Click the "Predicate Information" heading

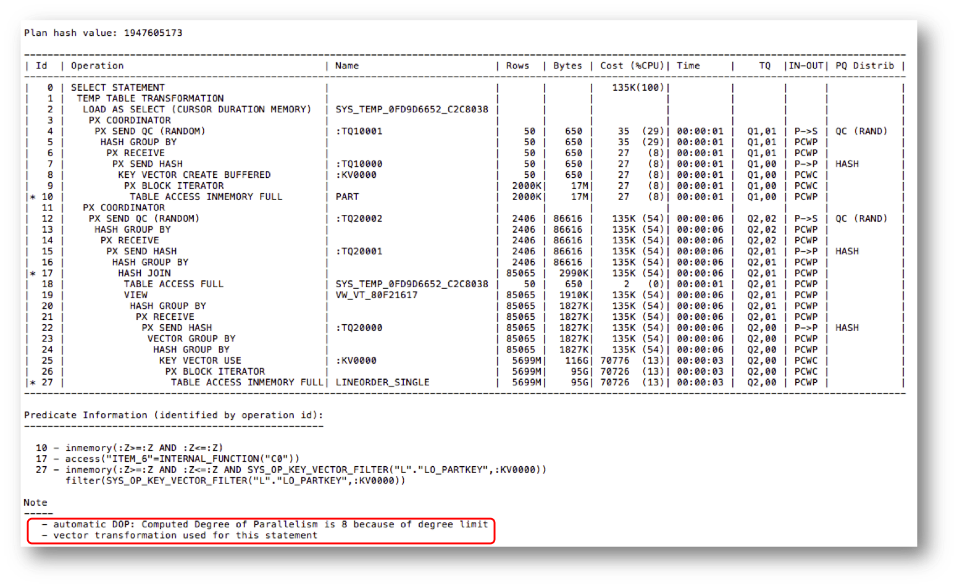pos(173,415)
